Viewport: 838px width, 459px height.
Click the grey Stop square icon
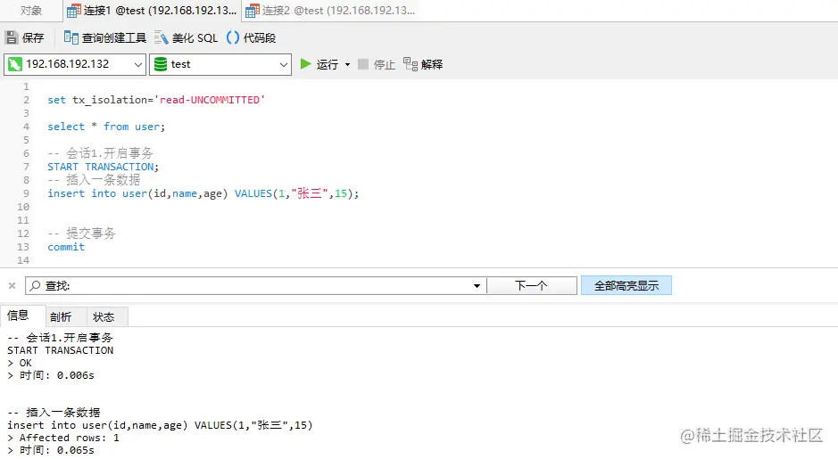(x=363, y=64)
